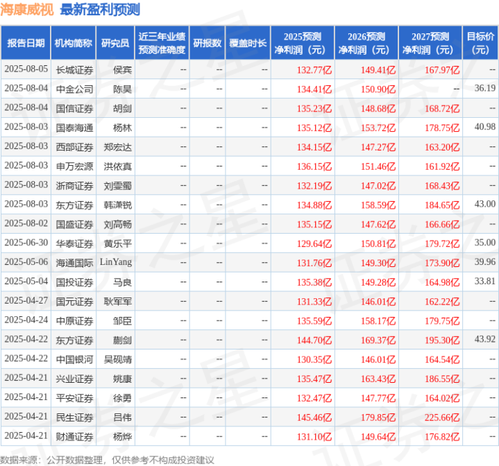This screenshot has width=499, height=466.
Task: Click the 153.72亿 profit value
Action: pyautogui.click(x=378, y=128)
